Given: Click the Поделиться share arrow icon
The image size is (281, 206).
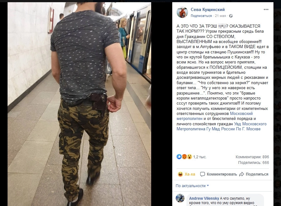Looking at the screenshot, I should [x=242, y=174].
